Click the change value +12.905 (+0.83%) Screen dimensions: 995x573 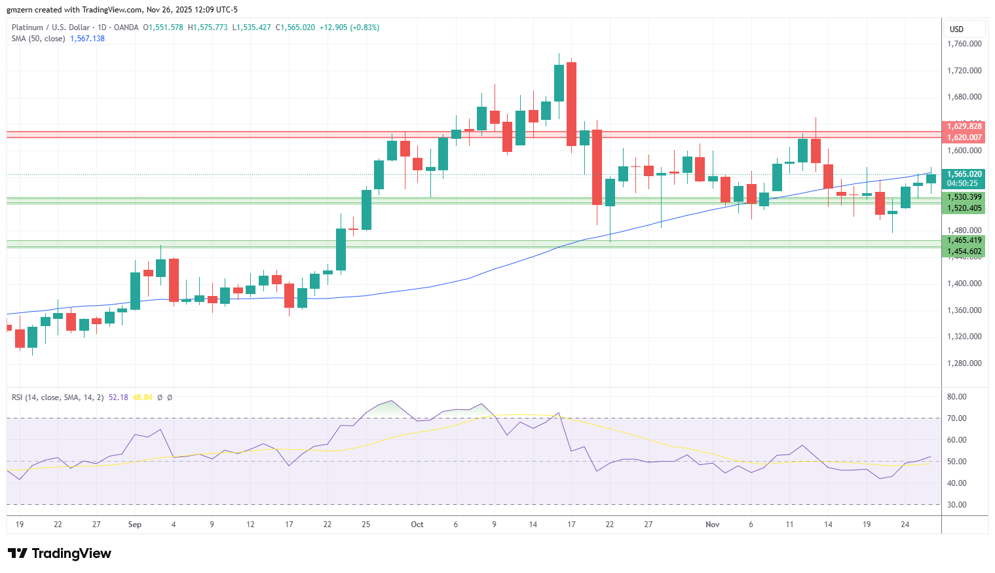pyautogui.click(x=349, y=28)
